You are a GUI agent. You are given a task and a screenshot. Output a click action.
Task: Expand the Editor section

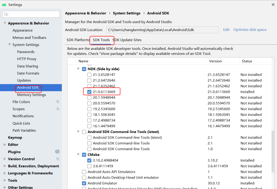tap(5, 145)
